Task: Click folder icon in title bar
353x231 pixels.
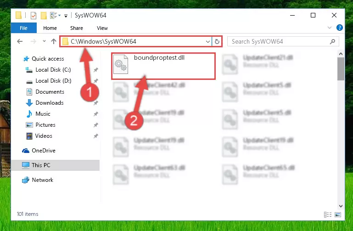Action: (19, 15)
